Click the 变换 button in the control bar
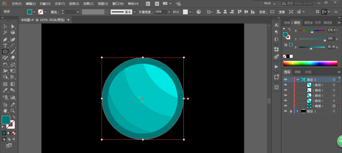The width and height of the screenshot is (342, 153). 282,12
